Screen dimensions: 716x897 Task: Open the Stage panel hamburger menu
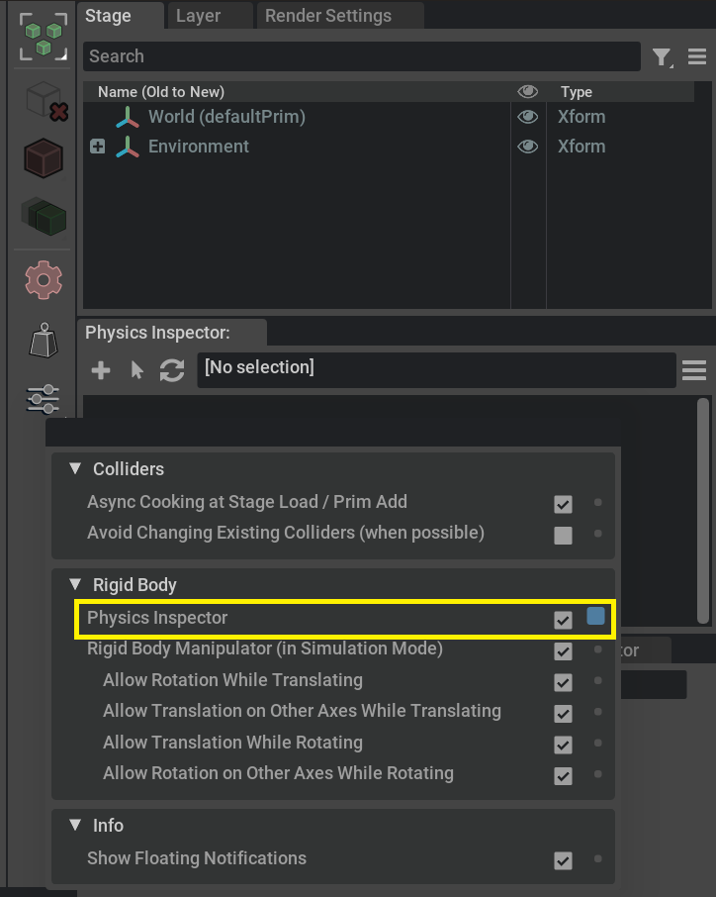(x=697, y=56)
